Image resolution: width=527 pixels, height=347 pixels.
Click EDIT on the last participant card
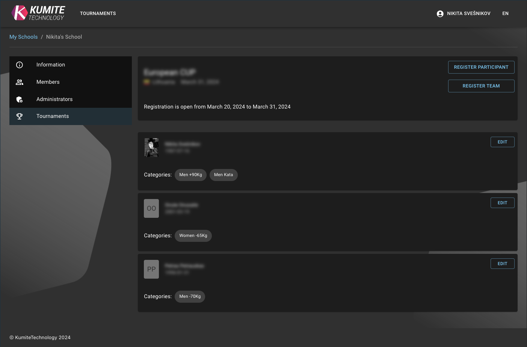[x=502, y=263]
